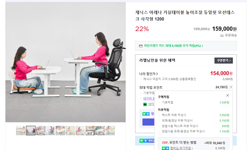Viewport: 251px width, 150px height.
Task: Close the 구매적립 points popup
Action: (x=227, y=95)
